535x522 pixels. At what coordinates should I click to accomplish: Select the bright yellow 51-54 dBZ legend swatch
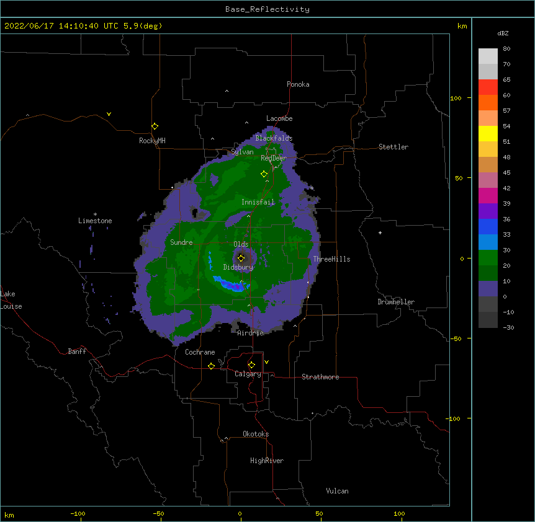coord(488,133)
